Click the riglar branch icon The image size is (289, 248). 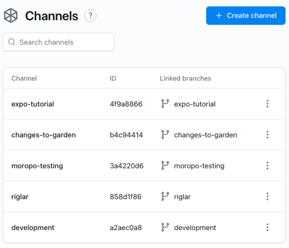pyautogui.click(x=165, y=197)
